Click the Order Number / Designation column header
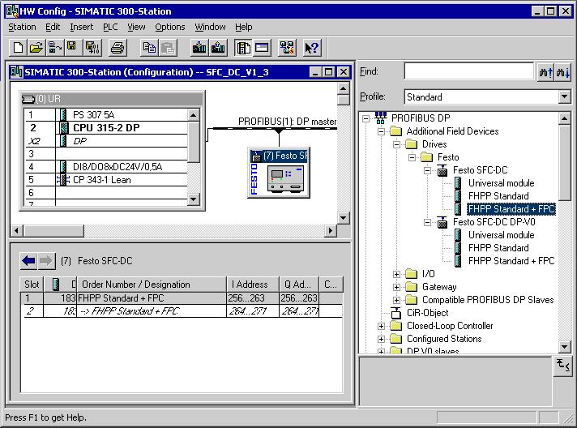This screenshot has height=428, width=577. (x=152, y=285)
